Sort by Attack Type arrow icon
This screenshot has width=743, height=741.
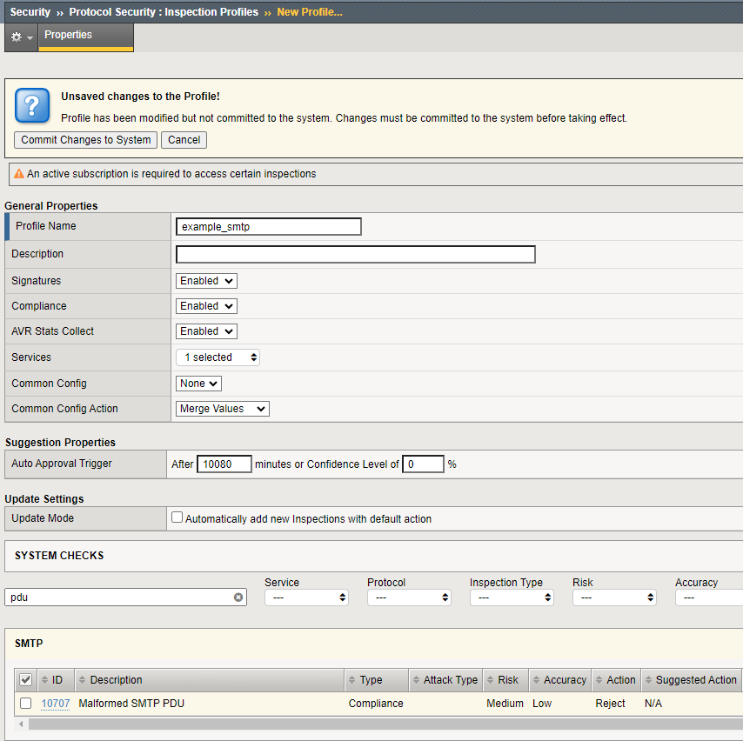coord(415,680)
